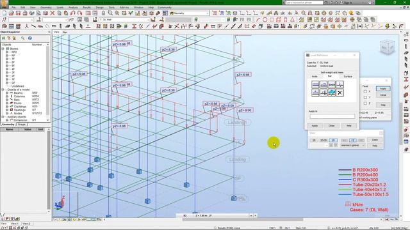Open file with the folder toolbar icon
This screenshot has height=230, width=410.
click(12, 13)
